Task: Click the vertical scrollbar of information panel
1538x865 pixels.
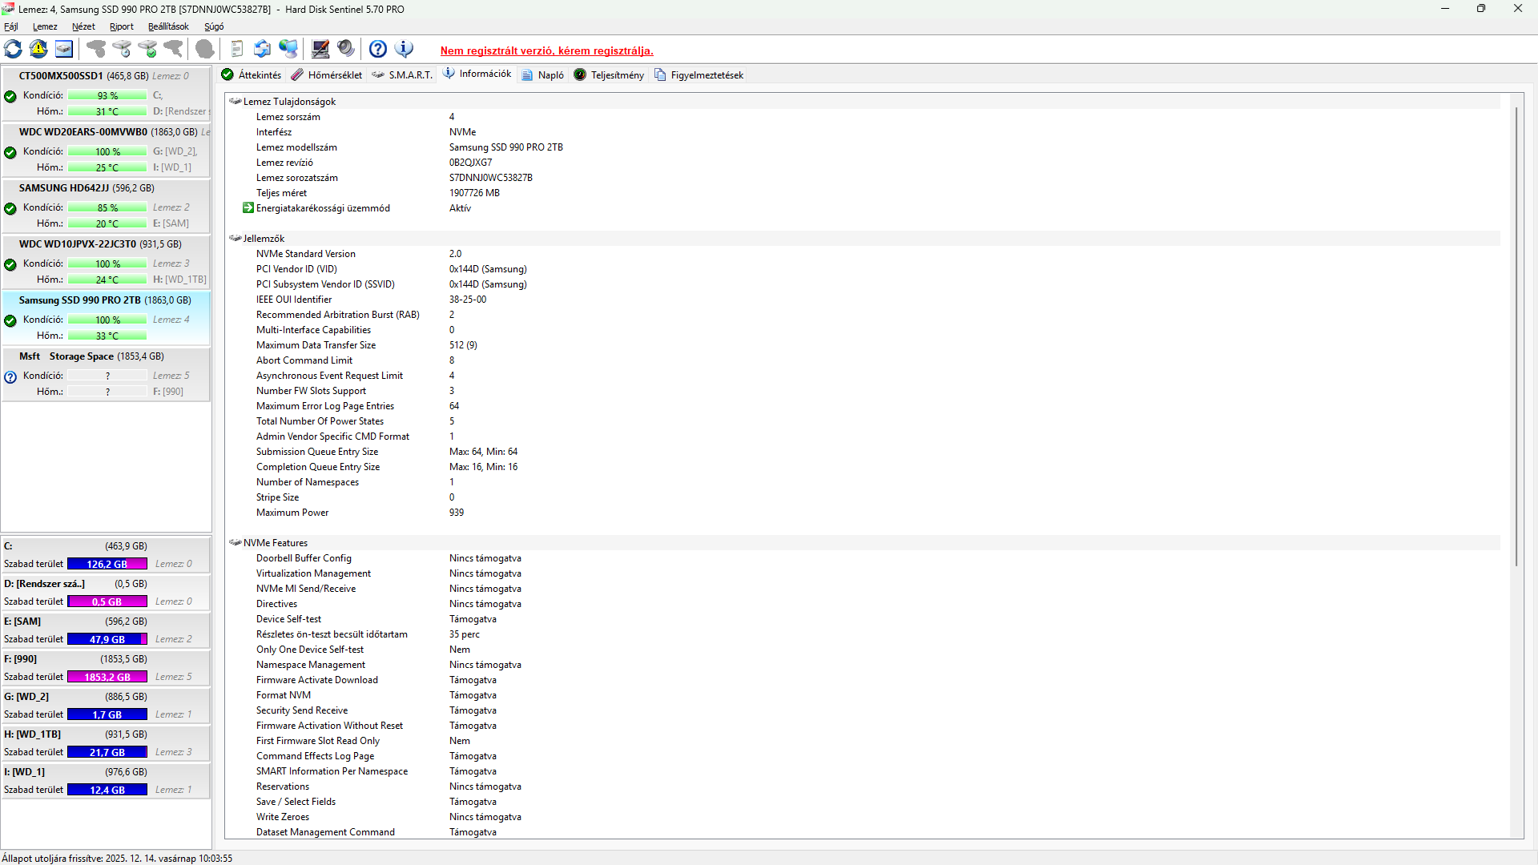Action: 1516,336
